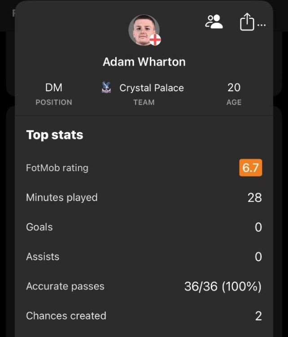This screenshot has height=337, width=288.
Task: Tap the Crystal Palace crest icon
Action: (107, 88)
